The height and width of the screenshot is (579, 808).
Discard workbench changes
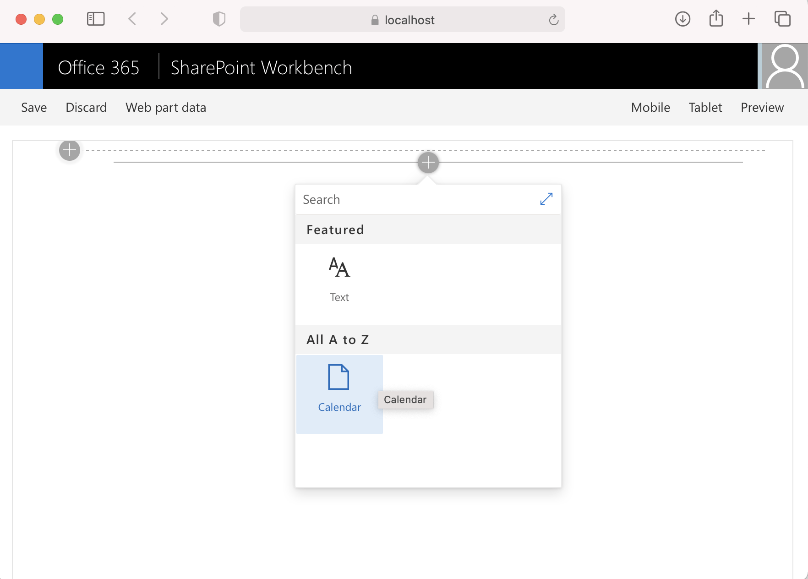[x=86, y=107]
